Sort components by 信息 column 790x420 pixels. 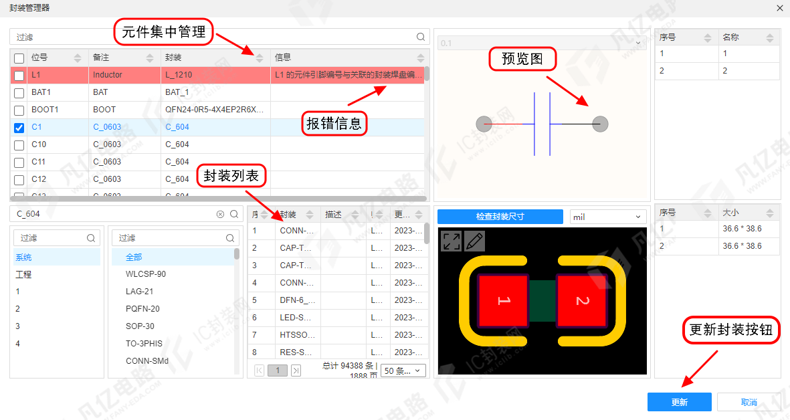(x=421, y=58)
